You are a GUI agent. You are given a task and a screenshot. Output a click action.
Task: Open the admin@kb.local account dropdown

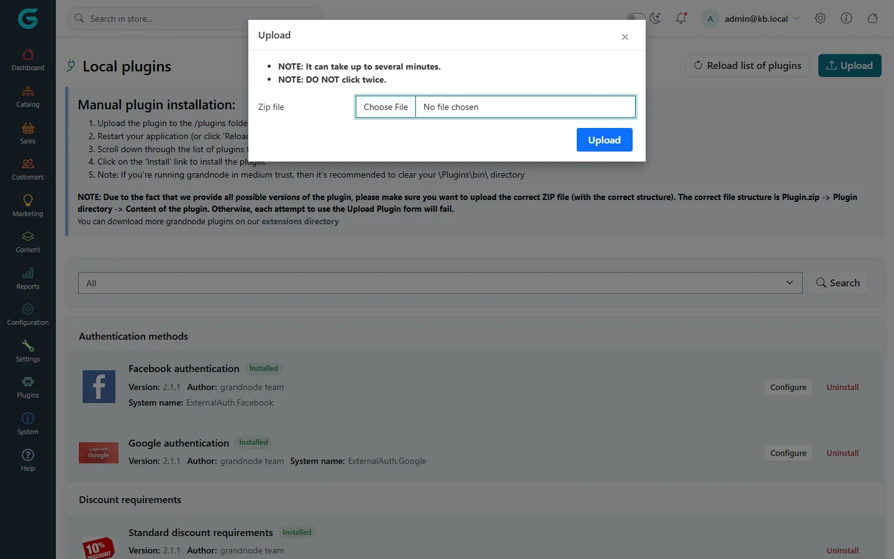point(751,19)
